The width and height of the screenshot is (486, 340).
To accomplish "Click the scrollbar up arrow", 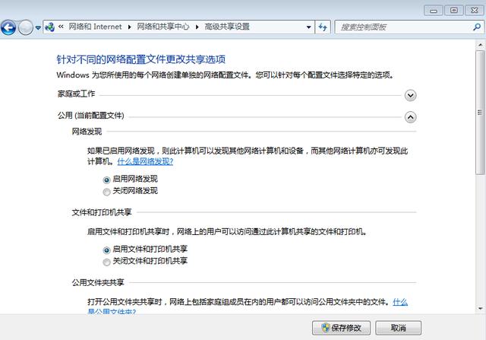I will (481, 45).
